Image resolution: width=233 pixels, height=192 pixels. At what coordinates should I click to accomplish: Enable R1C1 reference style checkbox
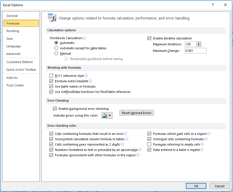click(51, 76)
